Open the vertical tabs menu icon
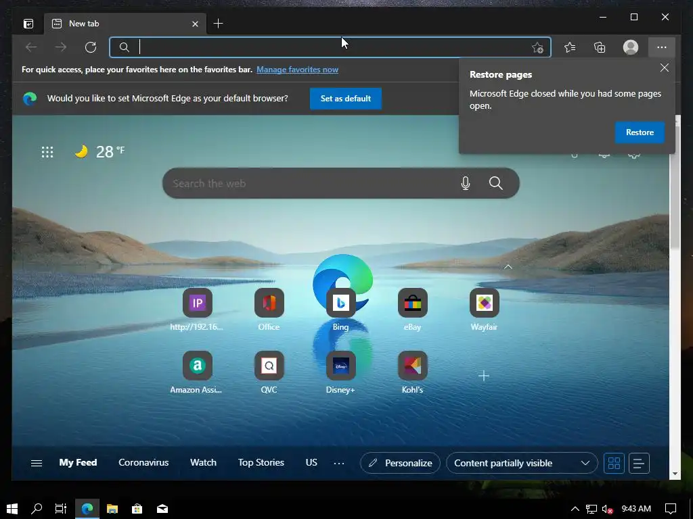The image size is (693, 519). [x=28, y=24]
